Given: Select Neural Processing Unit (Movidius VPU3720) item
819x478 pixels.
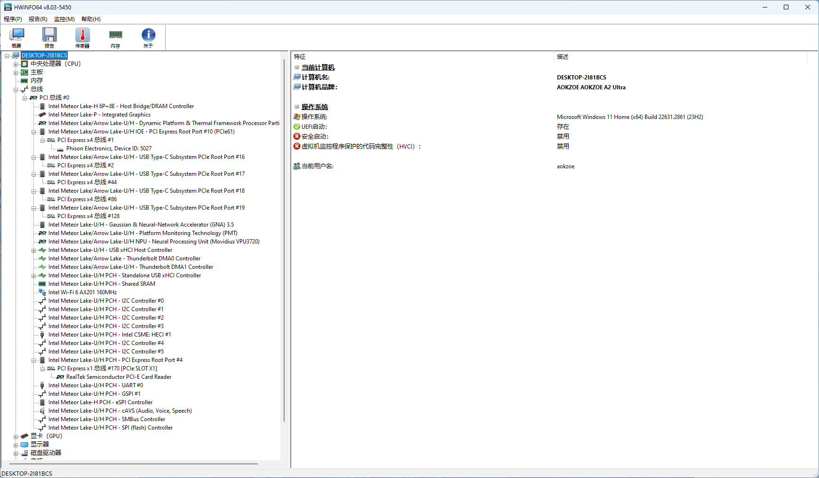Looking at the screenshot, I should point(154,242).
